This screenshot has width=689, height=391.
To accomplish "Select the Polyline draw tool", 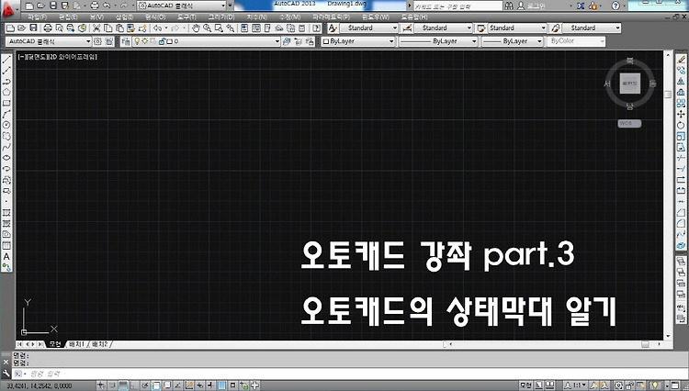I will 6,81.
